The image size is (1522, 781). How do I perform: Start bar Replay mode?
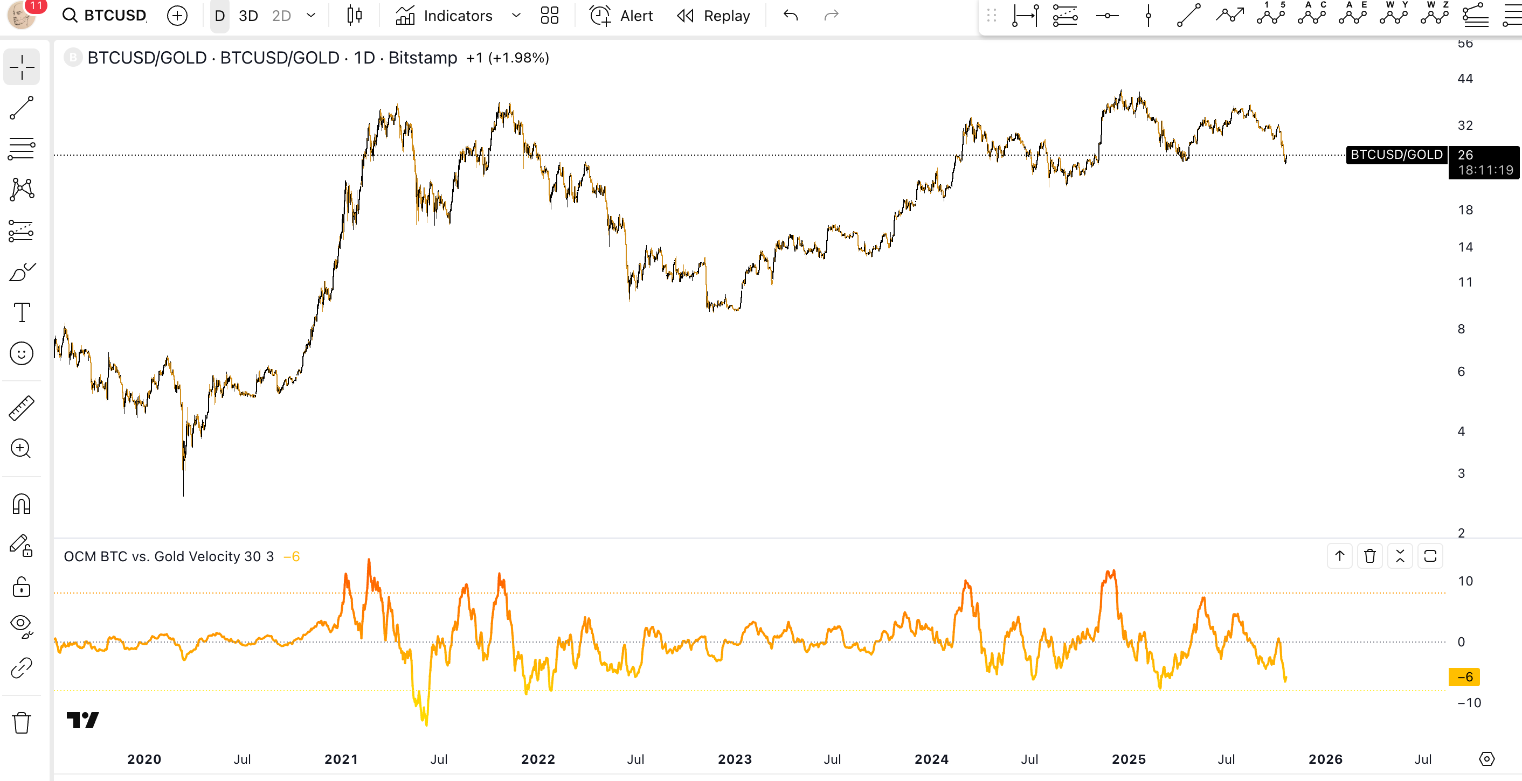(x=714, y=16)
